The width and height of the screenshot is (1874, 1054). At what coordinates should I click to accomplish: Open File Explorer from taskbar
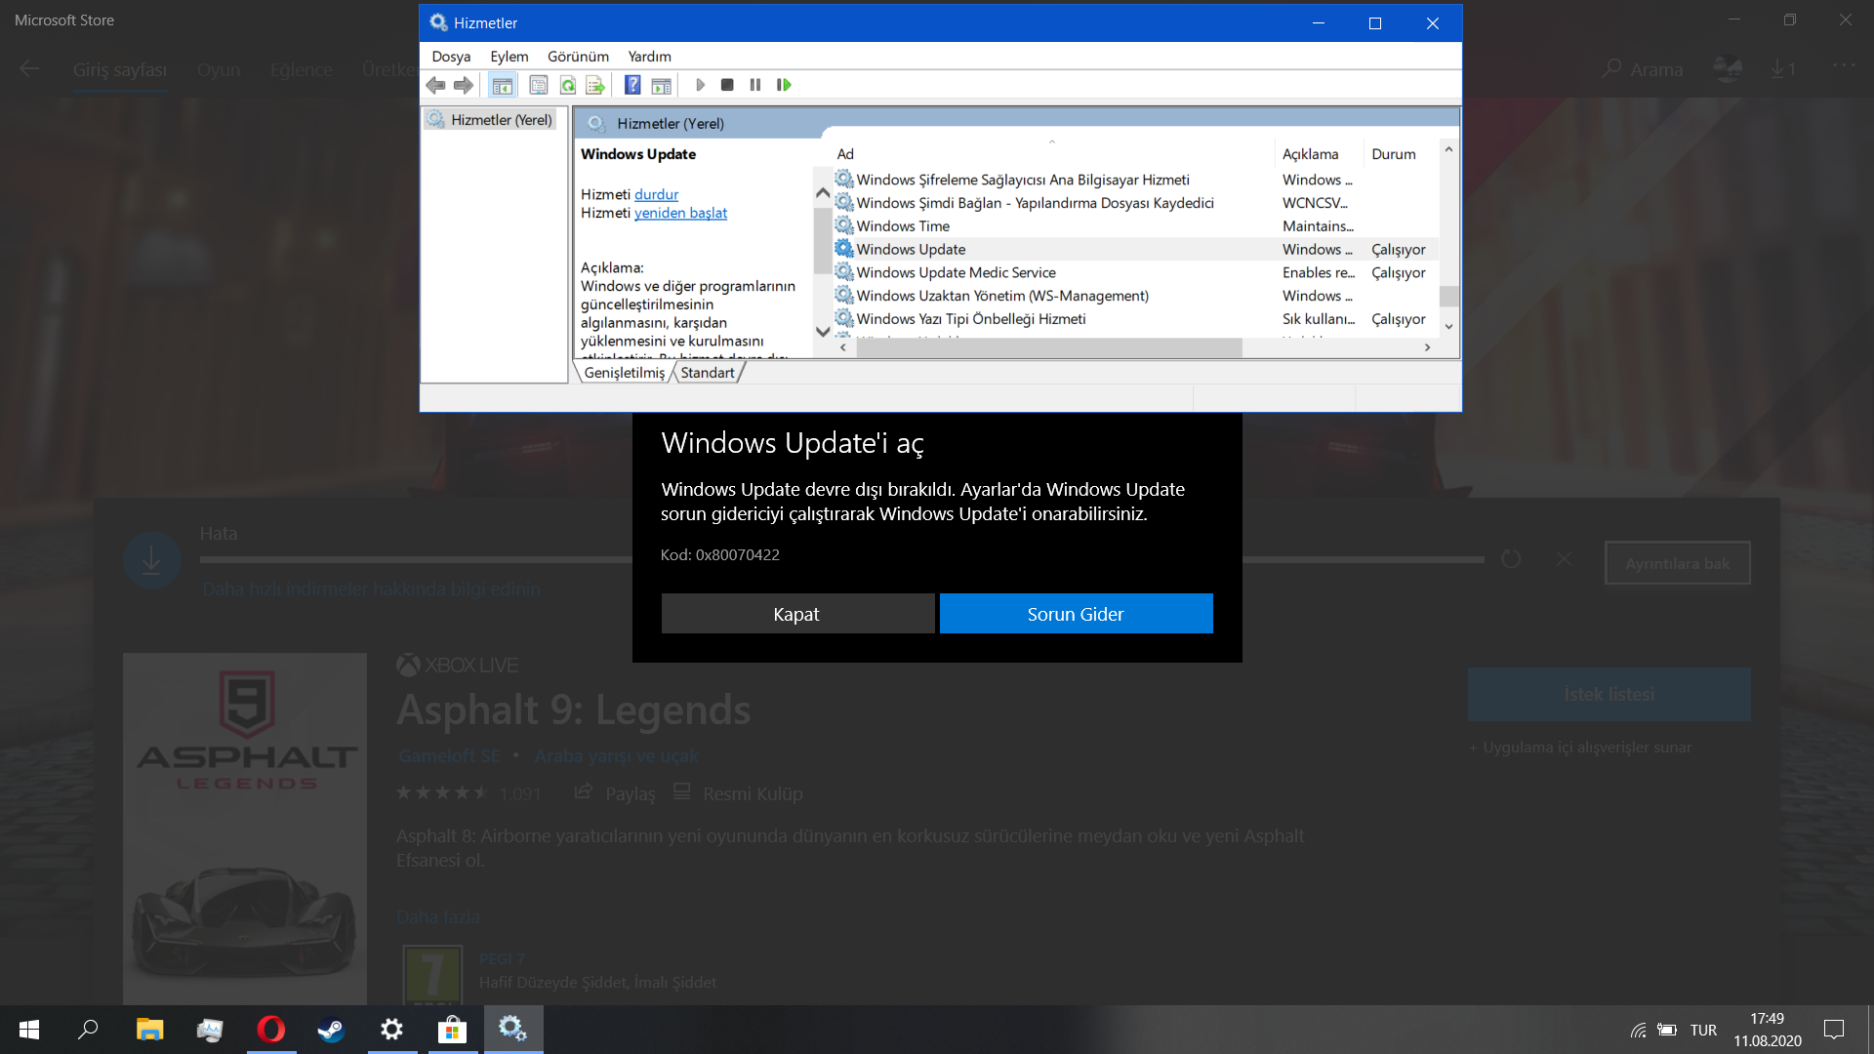point(149,1030)
